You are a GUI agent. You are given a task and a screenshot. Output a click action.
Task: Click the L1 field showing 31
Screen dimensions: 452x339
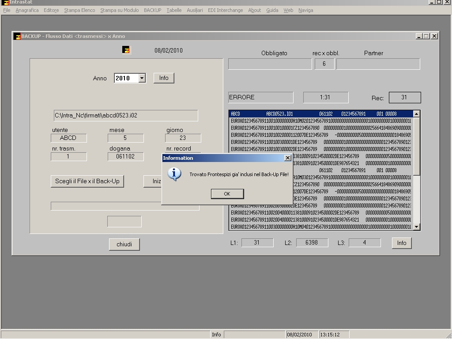pyautogui.click(x=257, y=243)
